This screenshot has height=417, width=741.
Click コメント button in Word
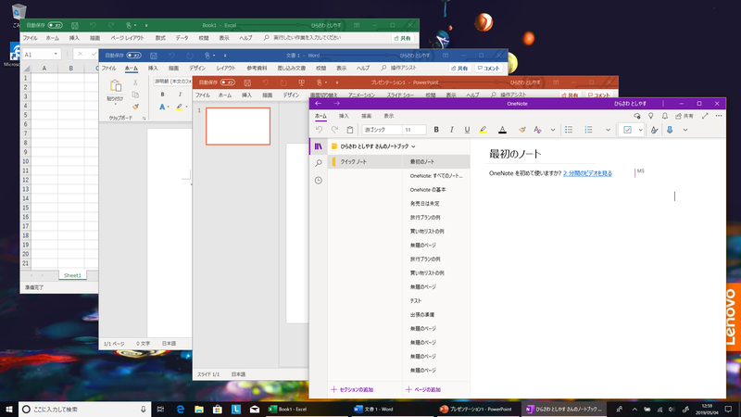tap(488, 68)
